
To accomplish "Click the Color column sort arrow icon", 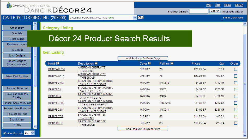I will click(149, 63).
